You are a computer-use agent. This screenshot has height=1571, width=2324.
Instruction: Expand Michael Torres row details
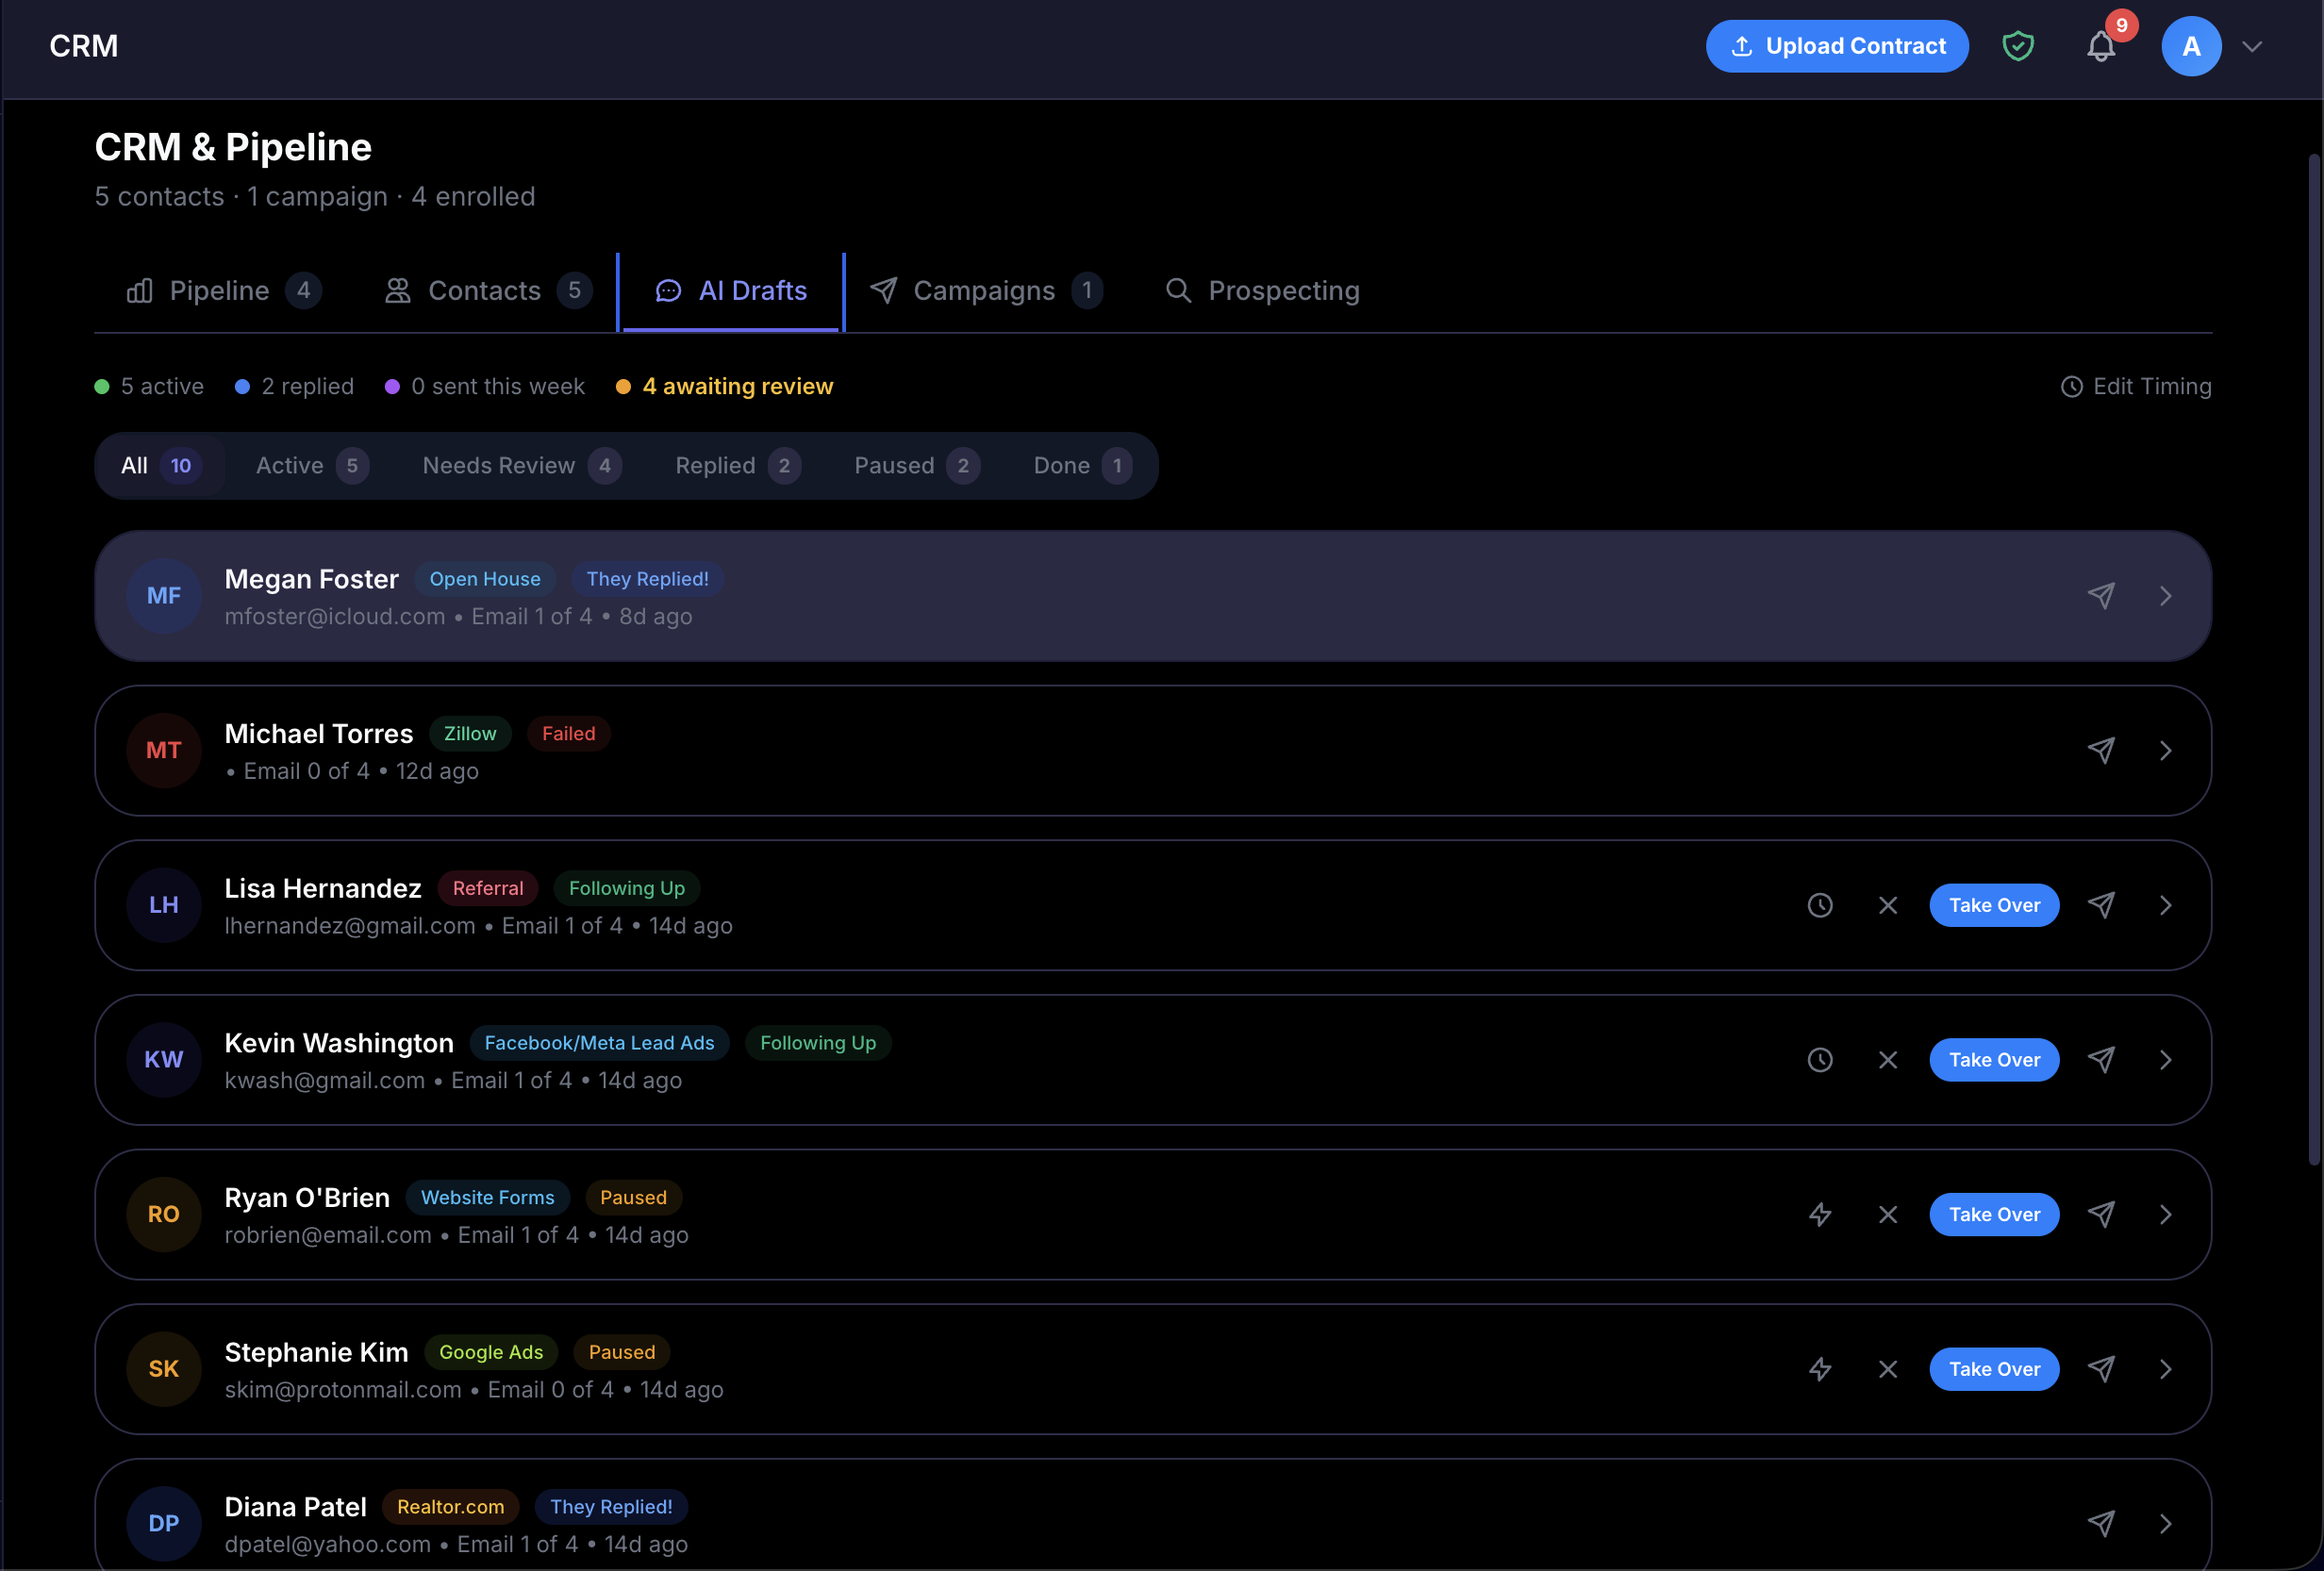pos(2166,750)
